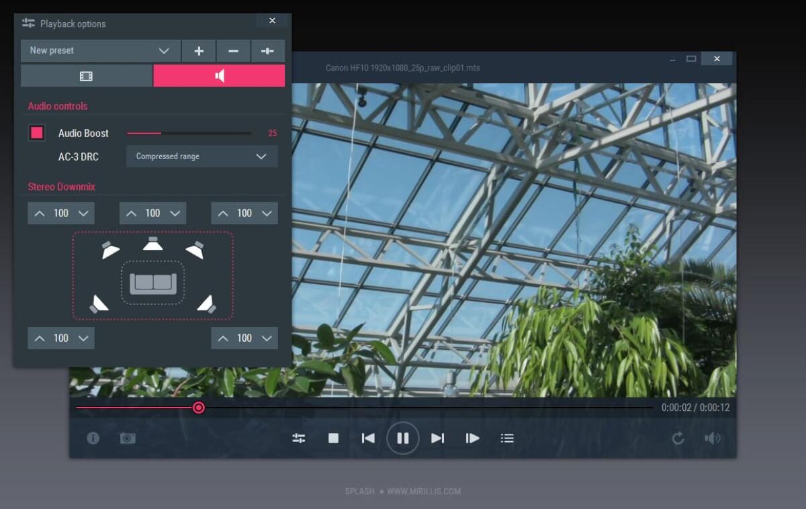
Task: Click the volume speaker icon
Action: [x=713, y=438]
